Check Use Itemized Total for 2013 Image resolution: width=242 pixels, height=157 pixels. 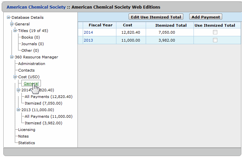[215, 40]
